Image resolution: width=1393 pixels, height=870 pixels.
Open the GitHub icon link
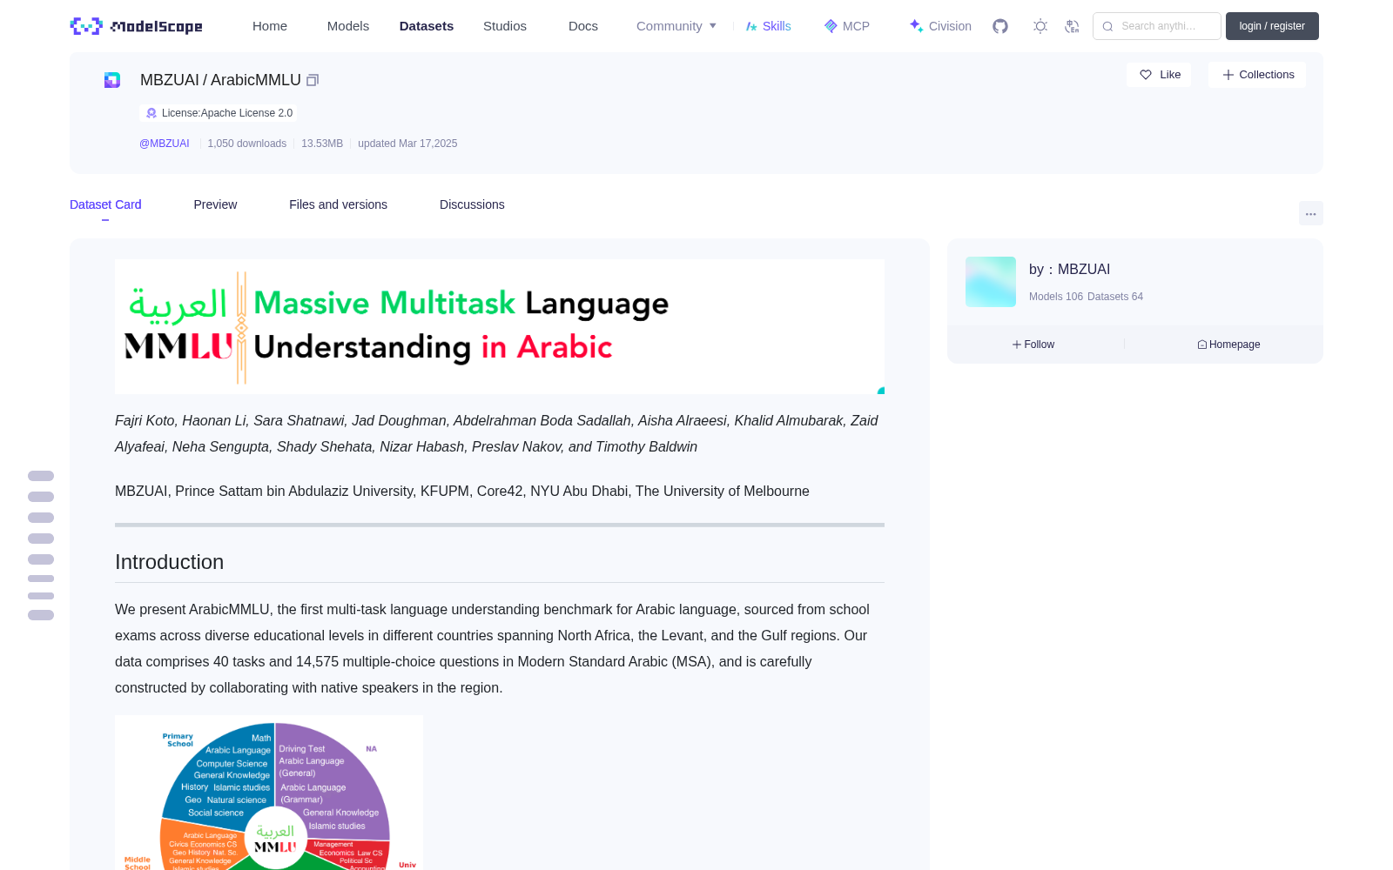1000,26
